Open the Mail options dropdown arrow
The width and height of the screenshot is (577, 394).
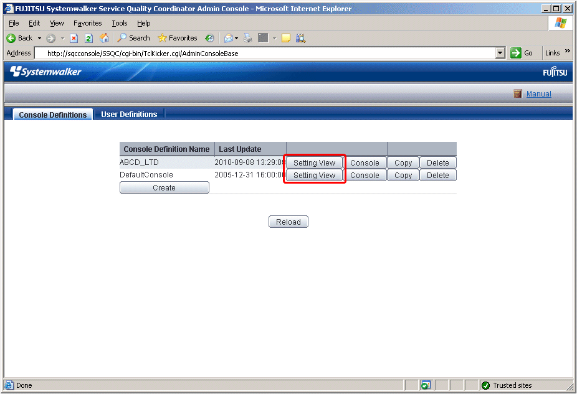click(237, 38)
